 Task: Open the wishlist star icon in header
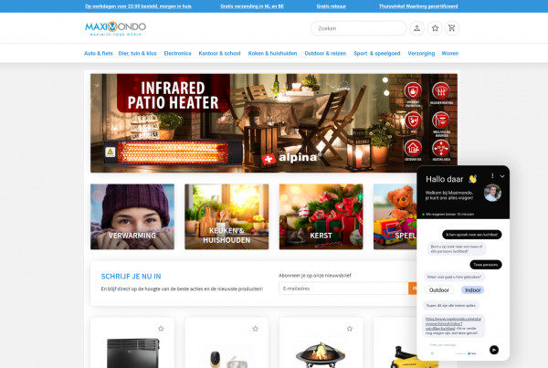[x=435, y=28]
